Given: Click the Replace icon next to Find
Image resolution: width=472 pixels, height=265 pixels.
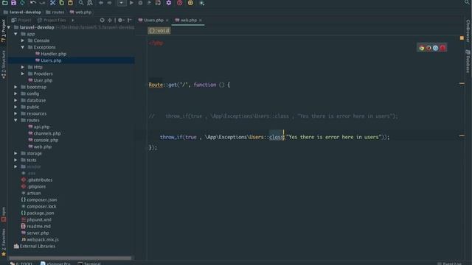Looking at the screenshot, I should tap(90, 3).
